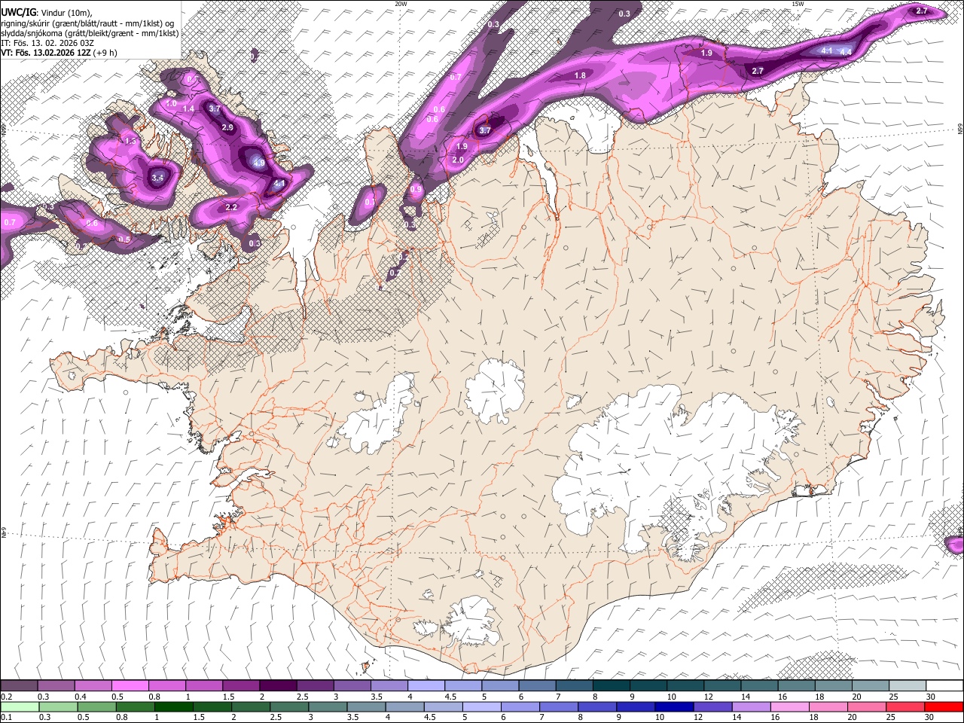Click the 1.8 snowfall value on map
This screenshot has height=723, width=964.
point(580,75)
